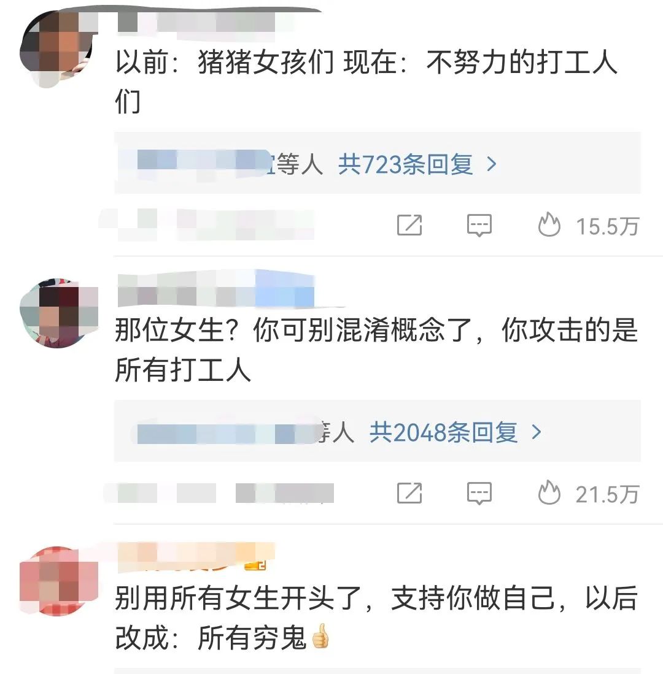This screenshot has height=674, width=663.
Task: Tap the repost icon on the 15.5万 comment
Action: (409, 225)
